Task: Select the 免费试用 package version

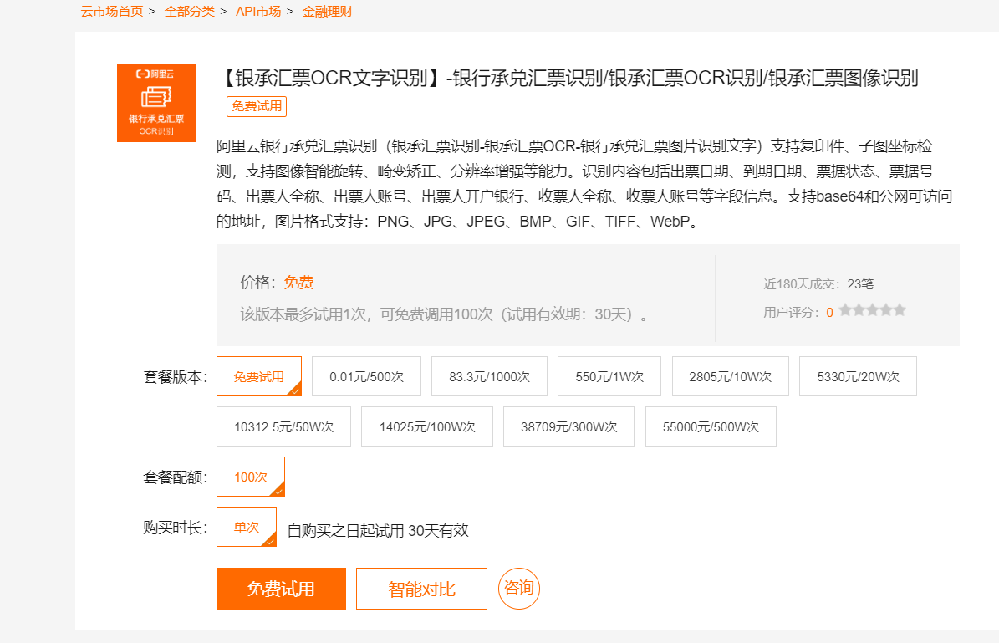Action: click(258, 376)
